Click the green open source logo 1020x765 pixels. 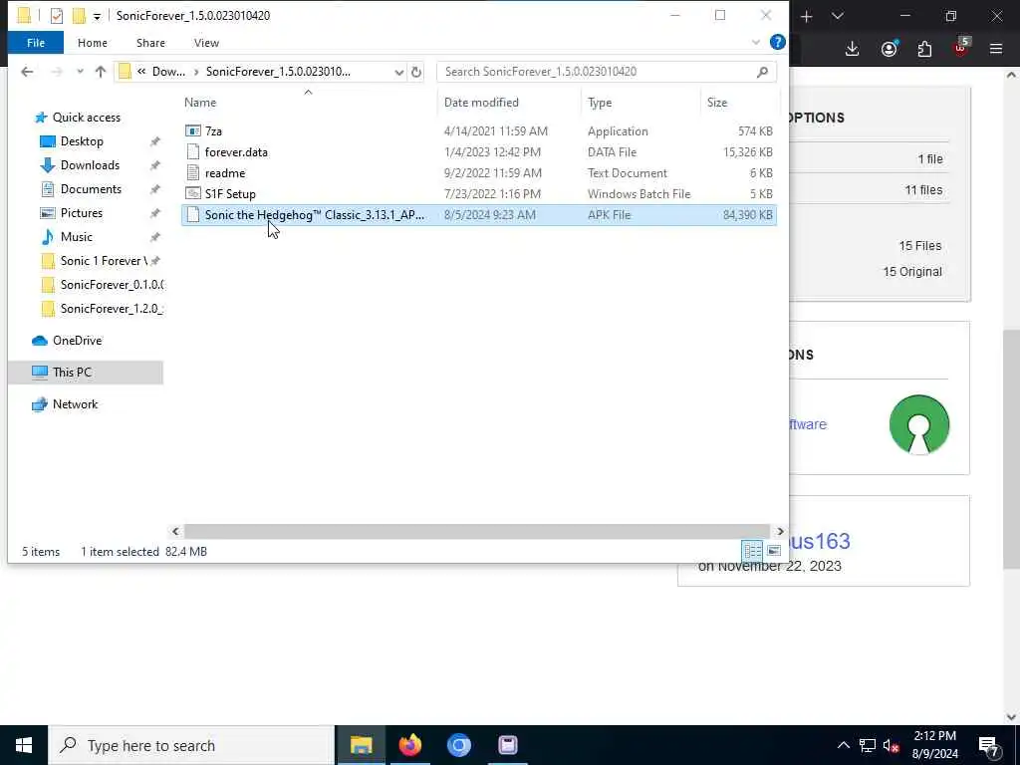(919, 424)
